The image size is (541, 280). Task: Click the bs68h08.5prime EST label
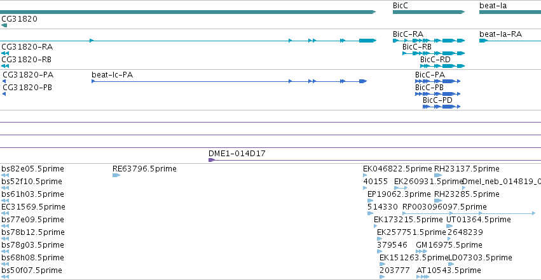33,258
